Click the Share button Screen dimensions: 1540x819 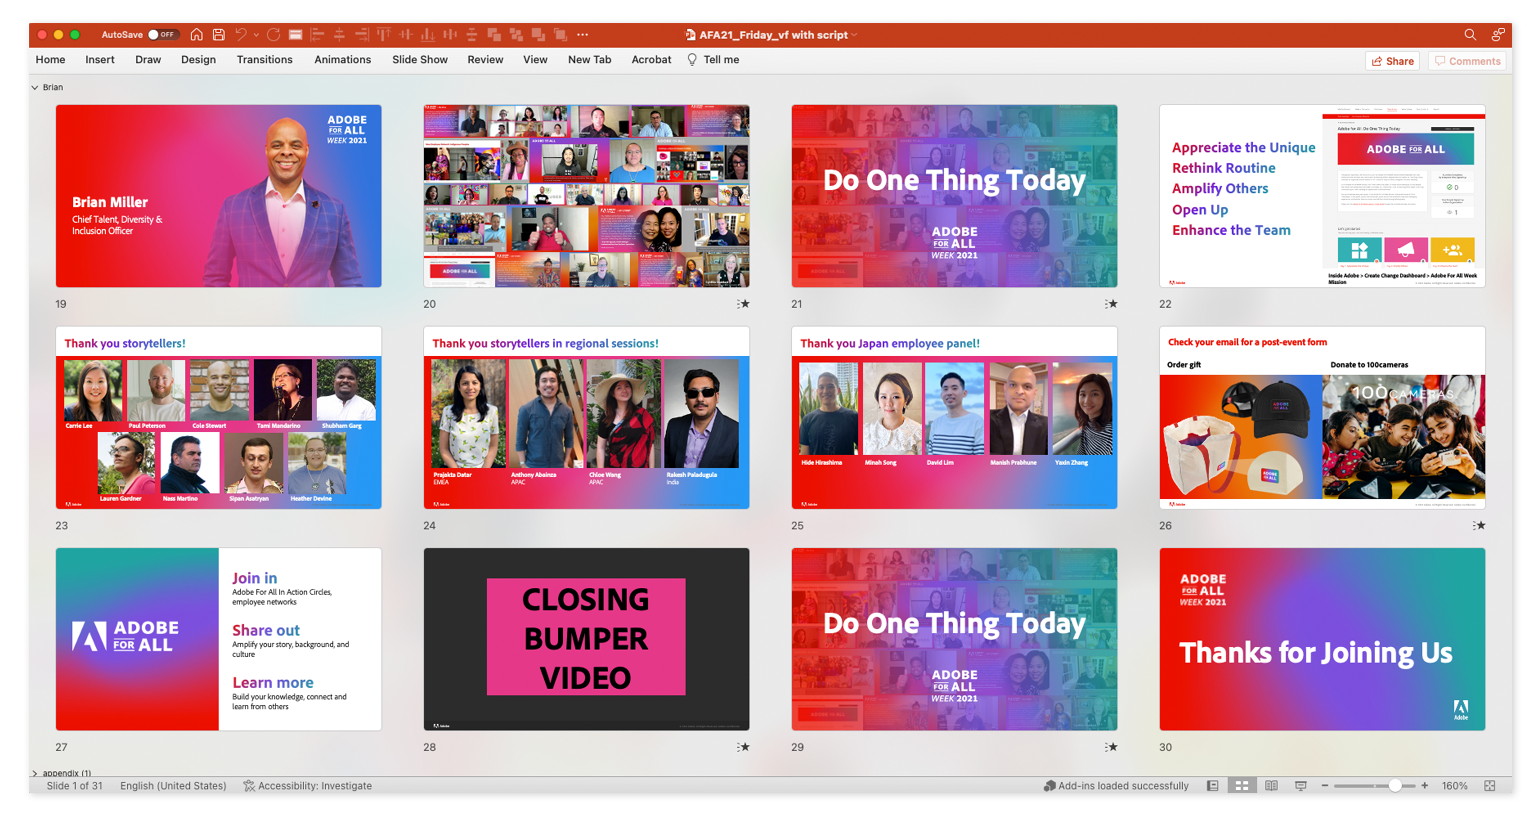(1392, 61)
